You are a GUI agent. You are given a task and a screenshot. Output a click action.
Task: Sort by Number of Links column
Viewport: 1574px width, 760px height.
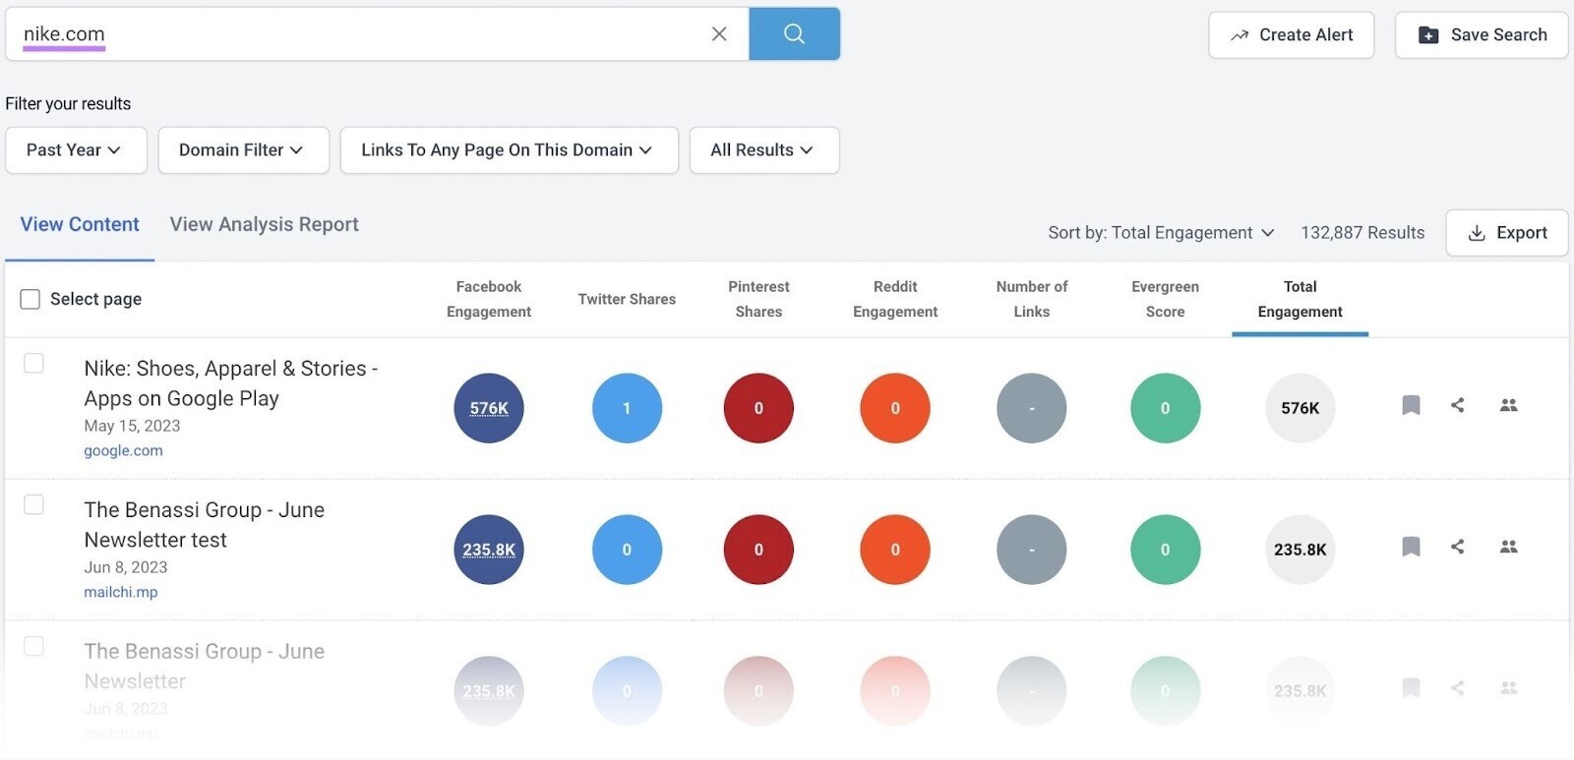(x=1032, y=299)
